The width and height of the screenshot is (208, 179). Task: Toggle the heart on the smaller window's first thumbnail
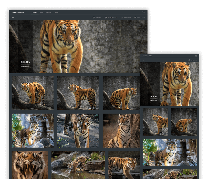[163, 134]
